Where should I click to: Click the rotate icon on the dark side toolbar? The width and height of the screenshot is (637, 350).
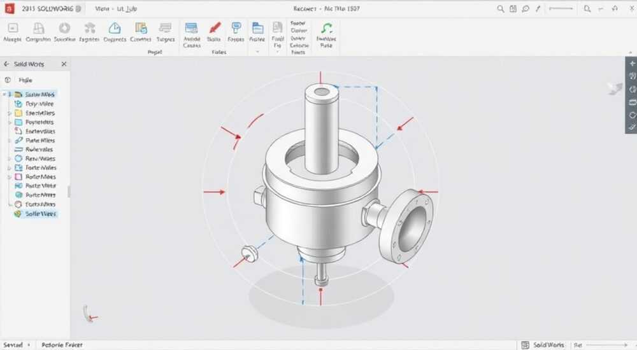click(632, 115)
